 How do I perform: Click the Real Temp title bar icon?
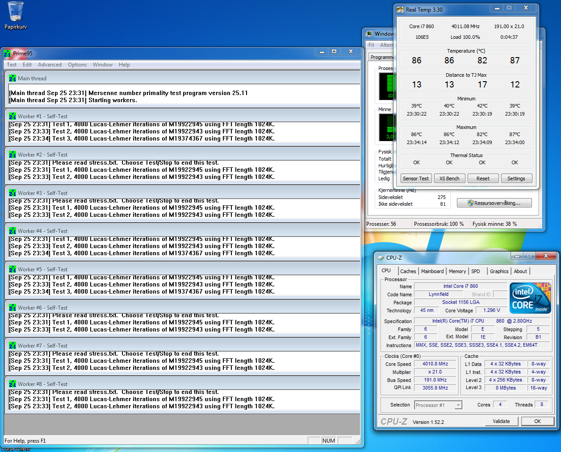tap(400, 9)
